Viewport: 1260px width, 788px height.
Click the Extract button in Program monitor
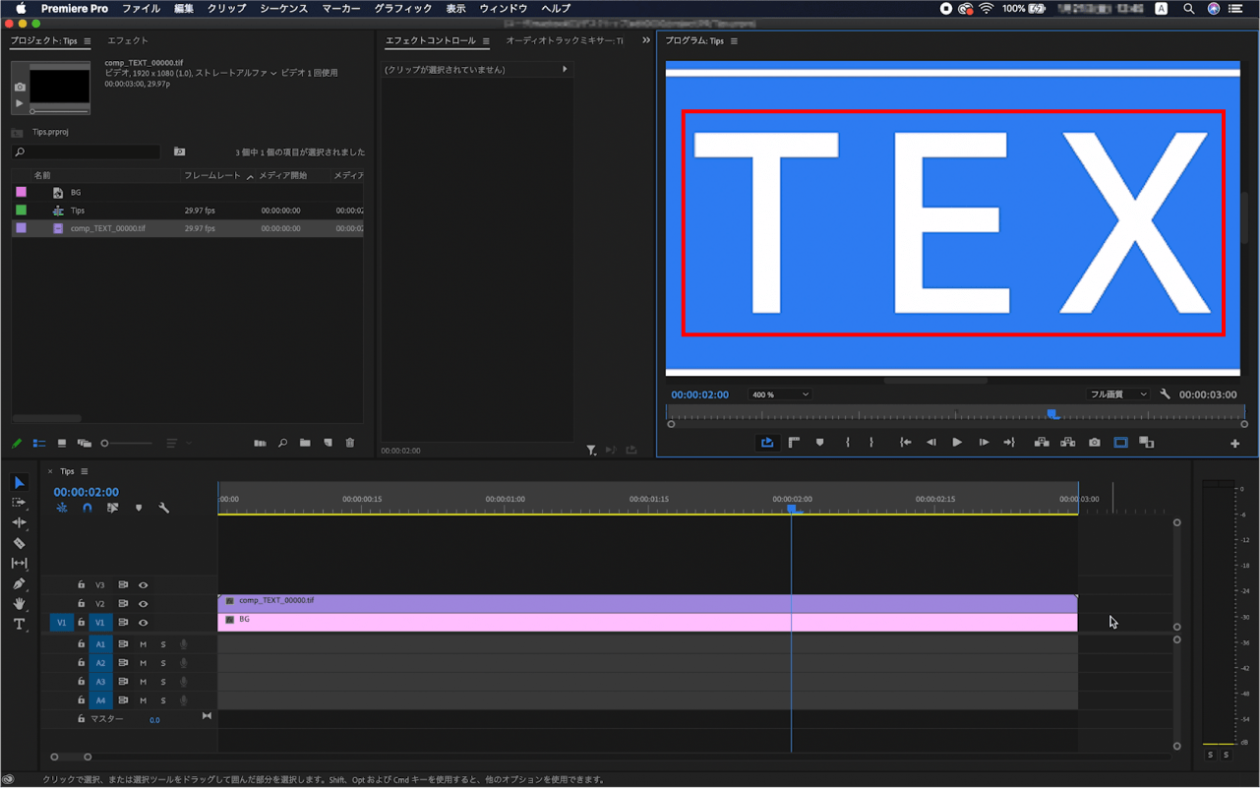1067,443
